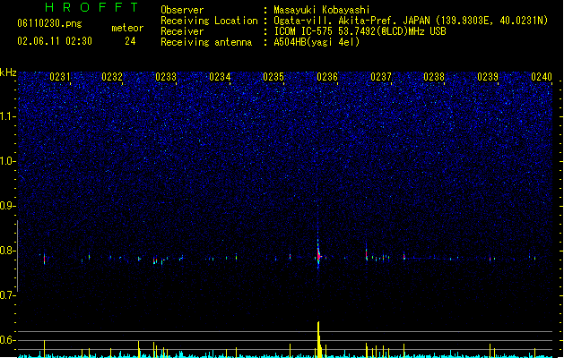Click the 1.0 kHz axis label

(x=7, y=161)
